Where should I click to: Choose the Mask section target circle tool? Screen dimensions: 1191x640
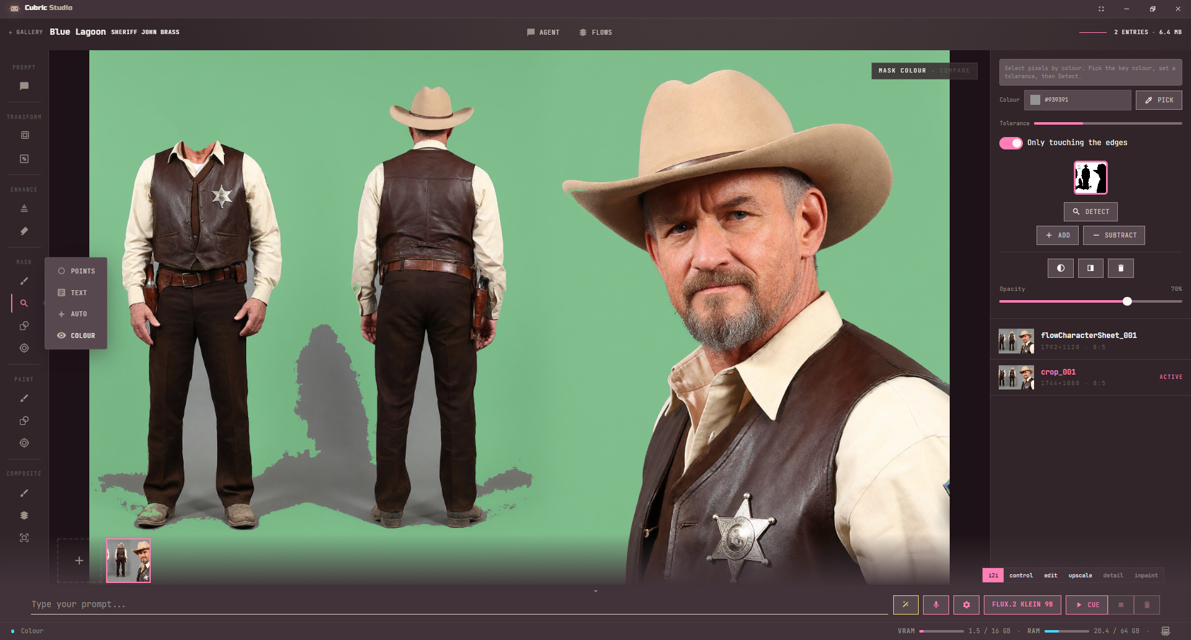24,348
